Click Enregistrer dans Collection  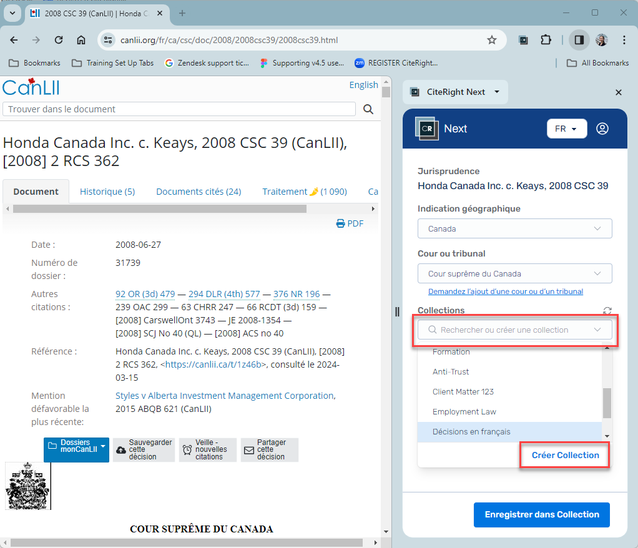[x=542, y=515]
